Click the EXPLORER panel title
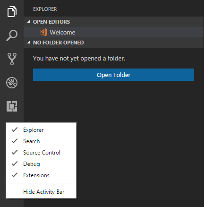This screenshot has height=207, width=204. 45,9
